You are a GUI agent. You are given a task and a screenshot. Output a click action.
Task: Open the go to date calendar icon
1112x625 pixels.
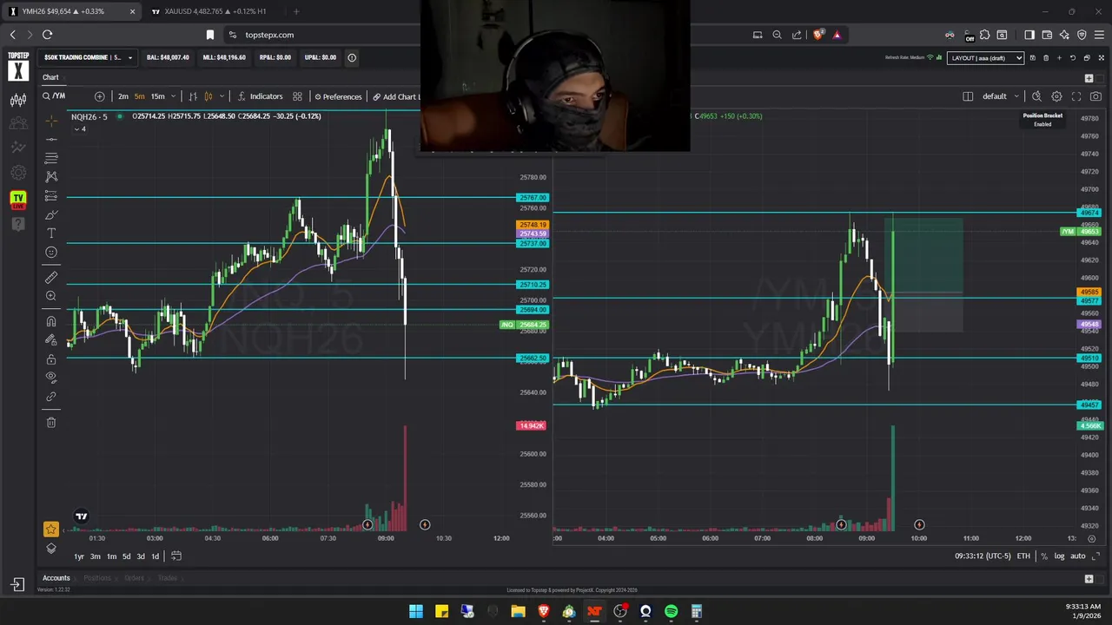click(x=175, y=556)
